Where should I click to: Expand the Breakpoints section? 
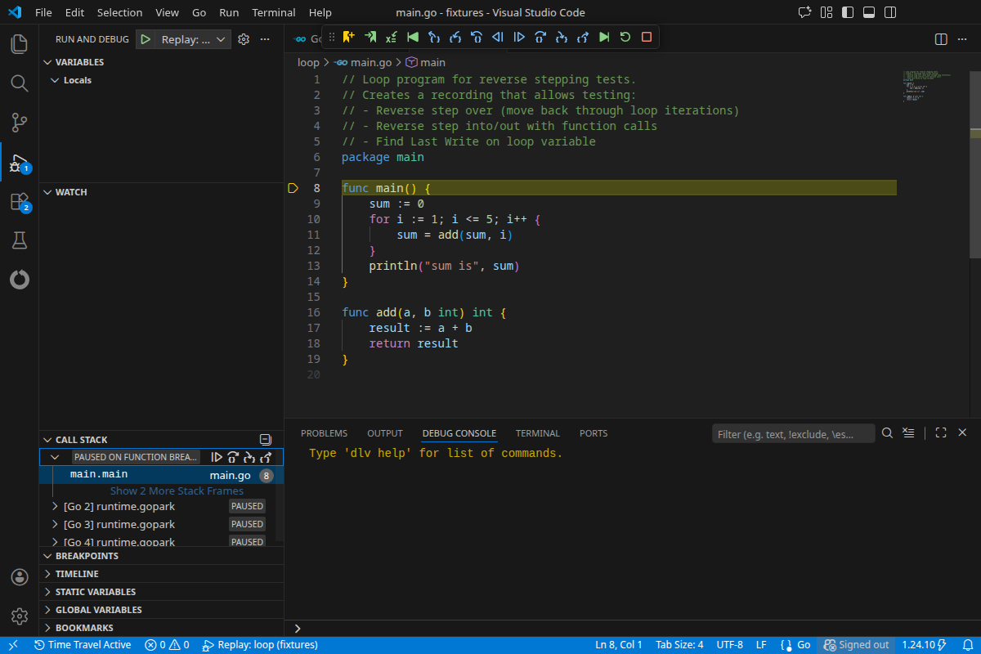click(87, 556)
